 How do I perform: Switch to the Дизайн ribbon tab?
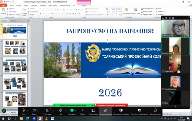point(26,5)
